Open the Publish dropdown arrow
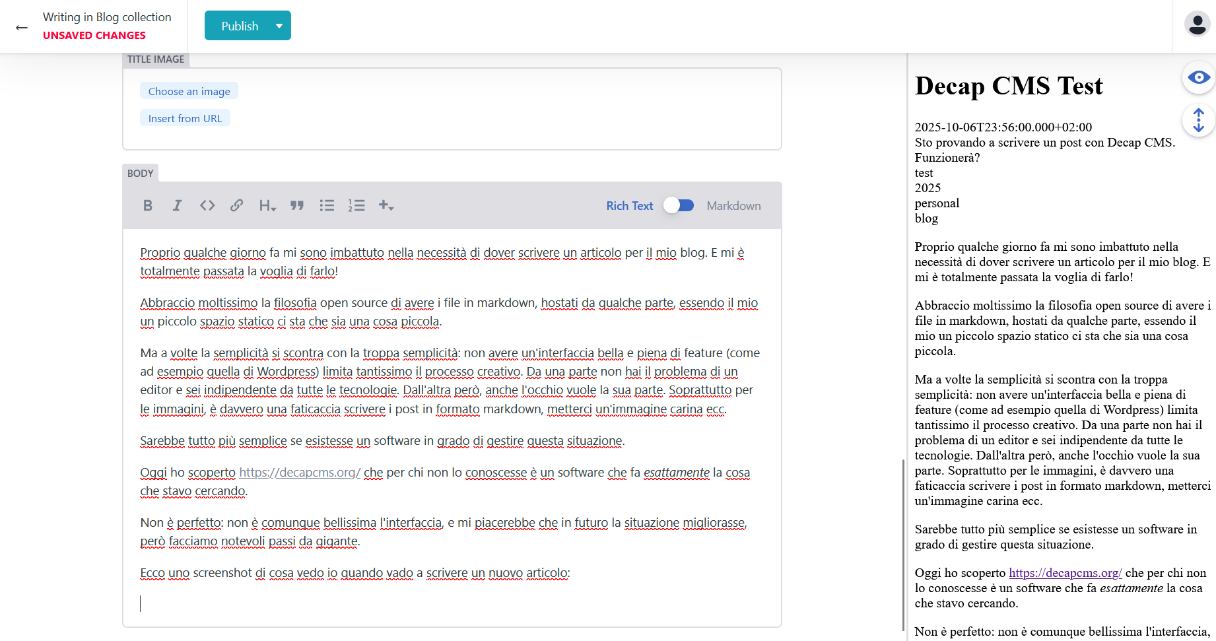This screenshot has width=1216, height=641. coord(279,26)
